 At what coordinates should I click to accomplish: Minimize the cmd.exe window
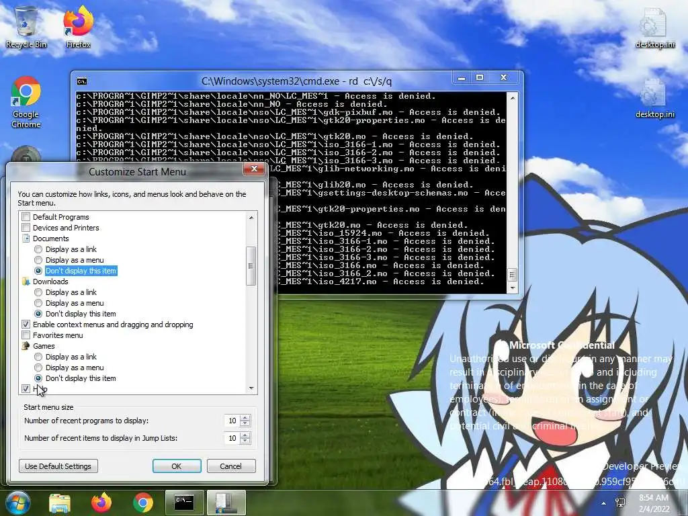point(462,78)
